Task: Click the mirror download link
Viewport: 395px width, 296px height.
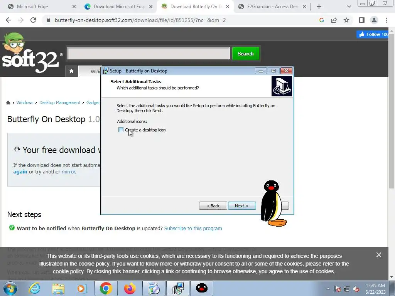Action: click(68, 172)
